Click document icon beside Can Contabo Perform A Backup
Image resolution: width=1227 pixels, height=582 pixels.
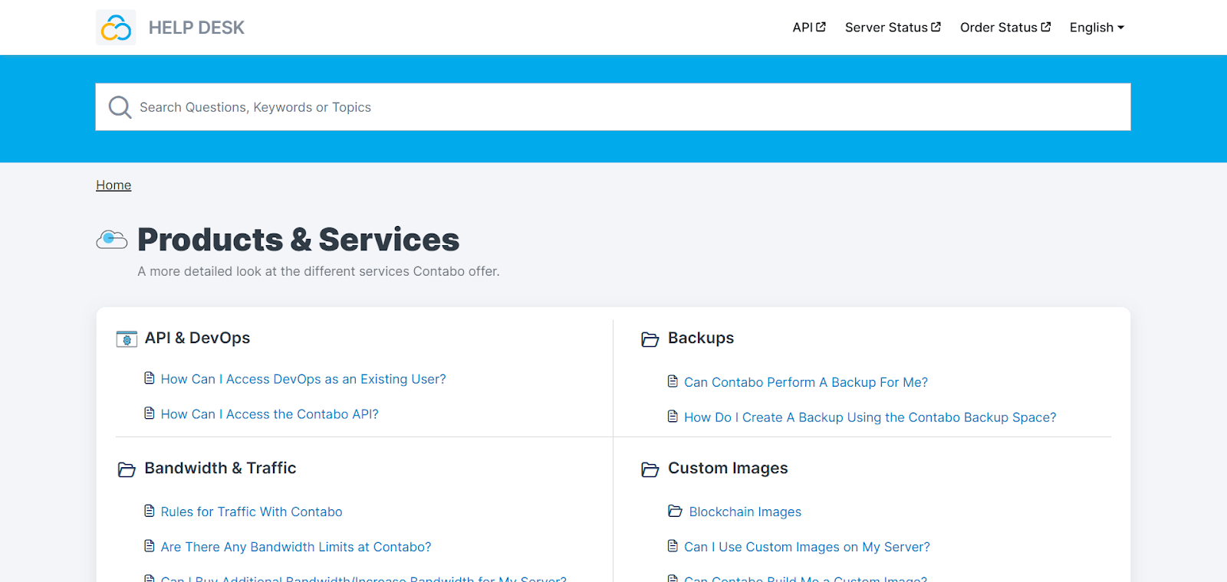pyautogui.click(x=673, y=381)
